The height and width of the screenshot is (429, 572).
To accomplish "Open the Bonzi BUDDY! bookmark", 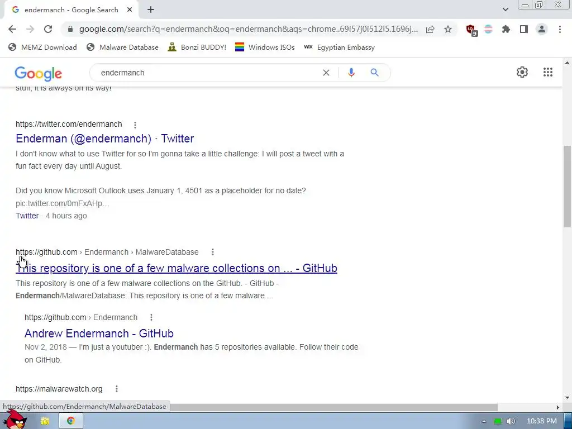I will pos(197,47).
